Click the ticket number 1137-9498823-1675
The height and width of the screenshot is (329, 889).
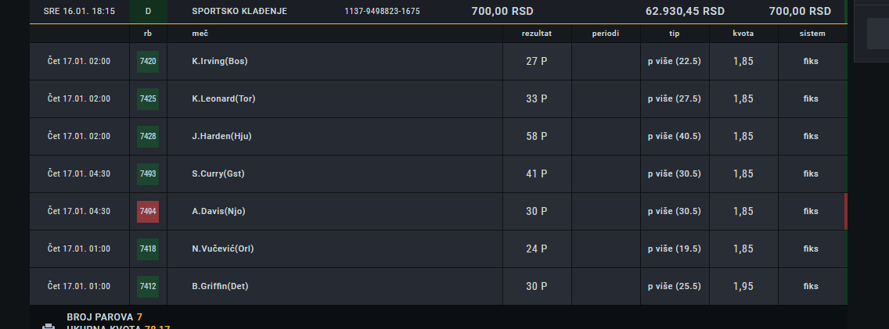pyautogui.click(x=382, y=11)
